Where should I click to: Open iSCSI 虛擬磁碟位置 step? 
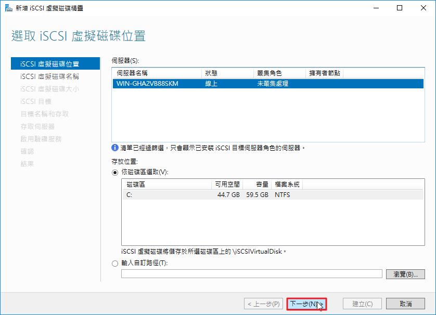55,63
